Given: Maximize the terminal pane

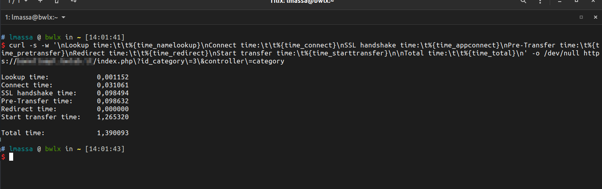Looking at the screenshot, I should (x=581, y=18).
